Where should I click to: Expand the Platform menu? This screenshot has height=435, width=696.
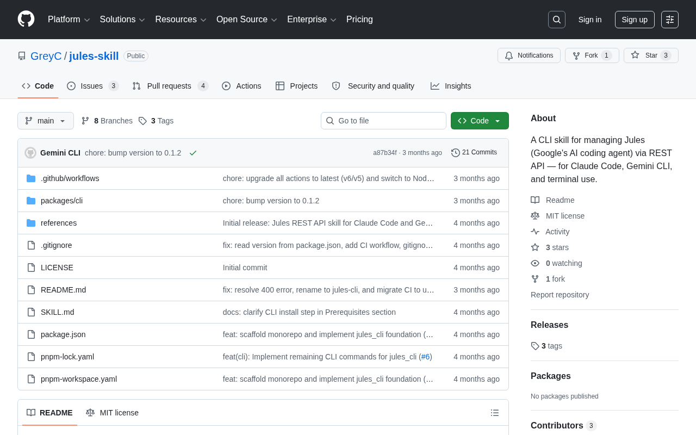point(69,20)
